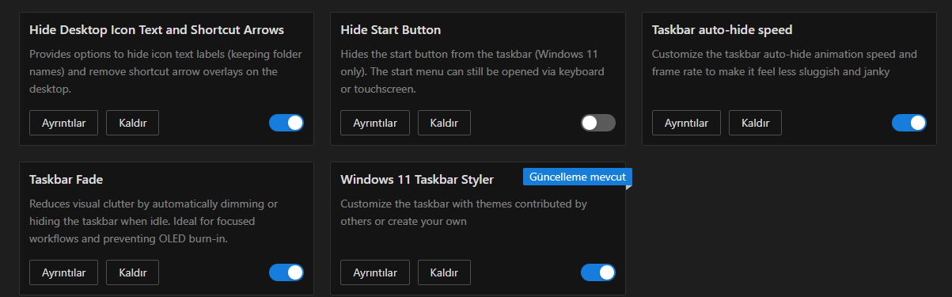This screenshot has height=297, width=952.
Task: Disable the Hide Desktop Icon Text toggle
Action: coord(286,123)
